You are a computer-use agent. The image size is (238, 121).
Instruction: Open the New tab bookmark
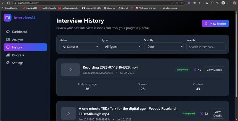pos(123,8)
